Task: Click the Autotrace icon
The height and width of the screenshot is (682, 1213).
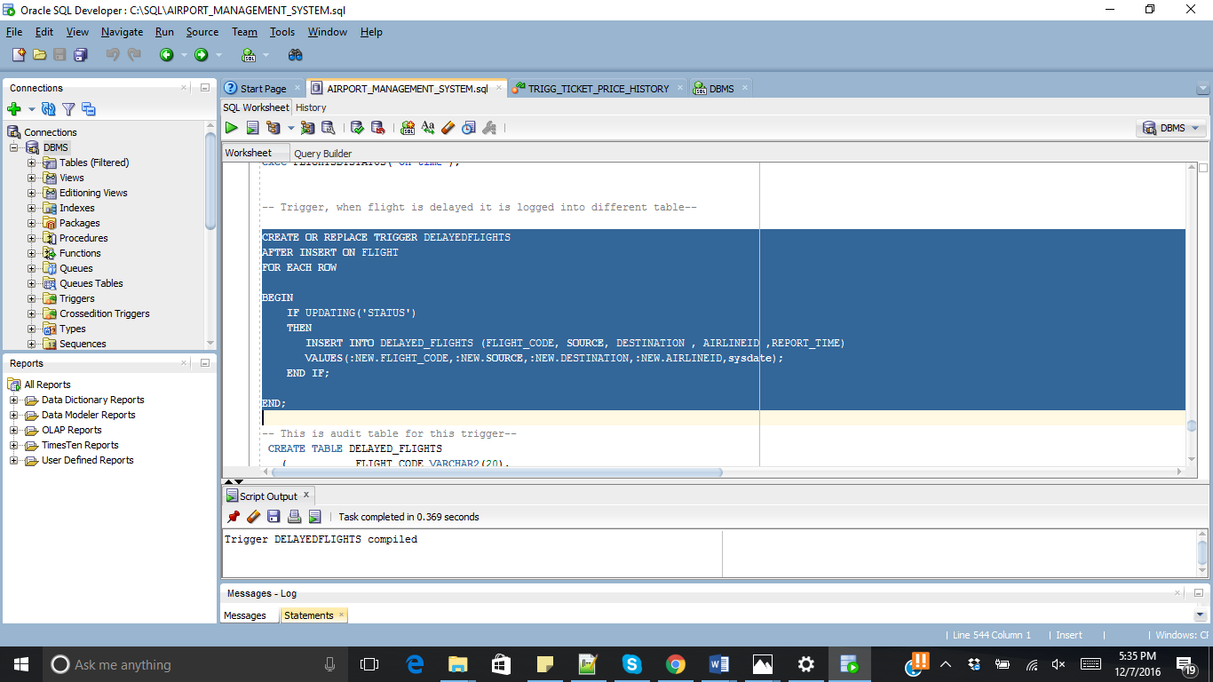Action: click(x=307, y=128)
